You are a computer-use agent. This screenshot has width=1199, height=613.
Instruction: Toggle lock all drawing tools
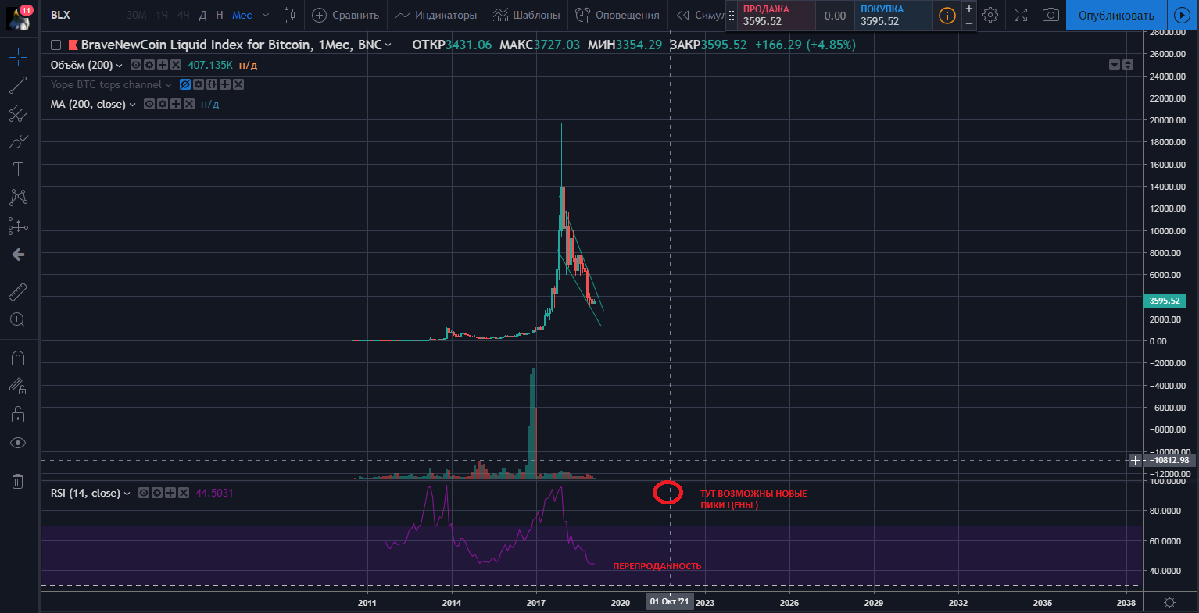coord(18,415)
